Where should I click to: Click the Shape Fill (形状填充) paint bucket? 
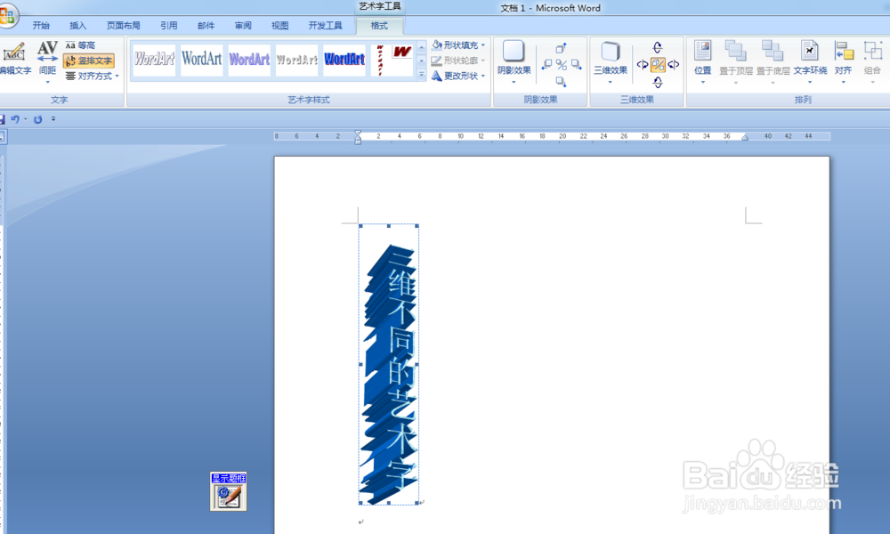437,44
